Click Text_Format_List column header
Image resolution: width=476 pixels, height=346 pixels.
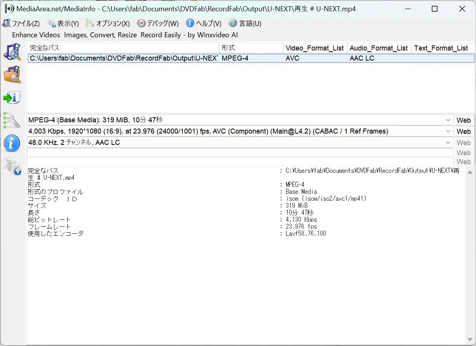click(443, 48)
